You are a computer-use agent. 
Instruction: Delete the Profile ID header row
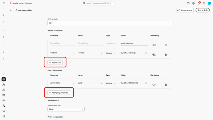tap(166, 55)
